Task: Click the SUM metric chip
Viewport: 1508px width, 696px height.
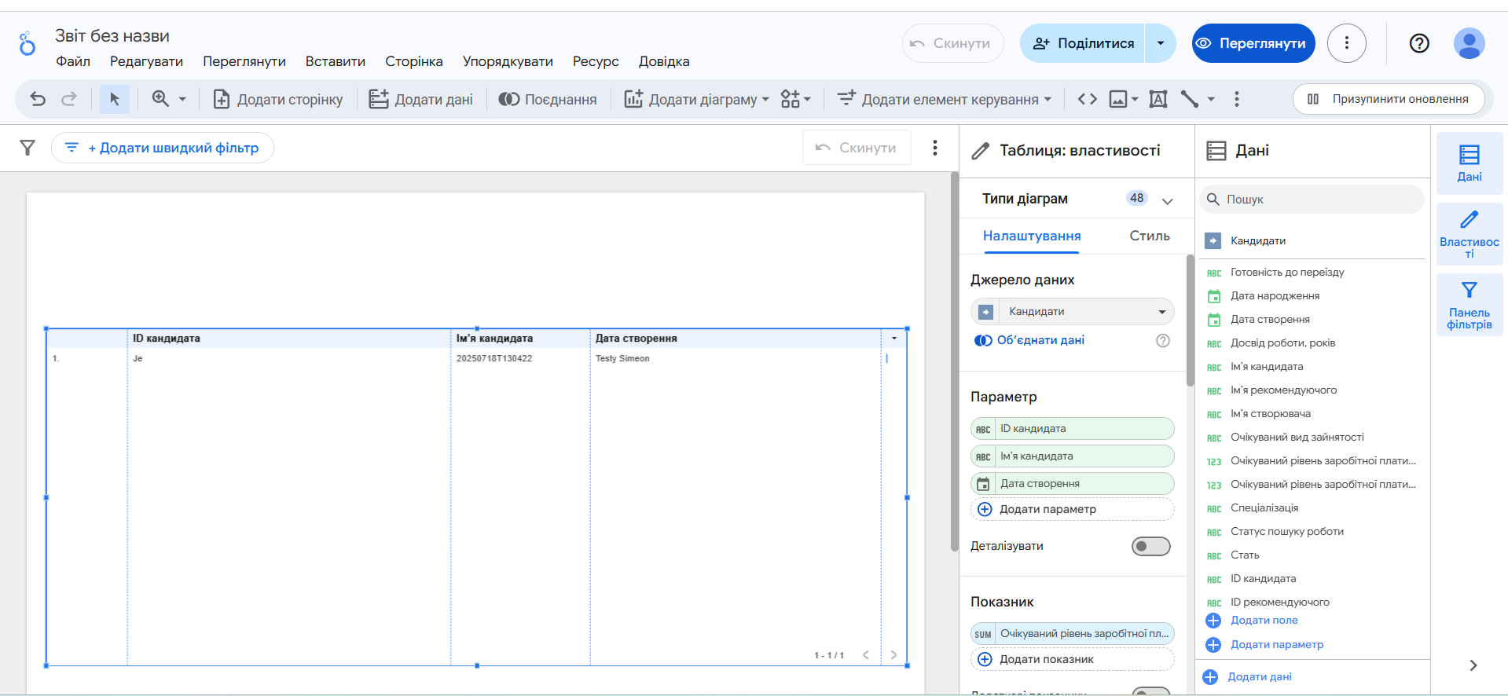Action: tap(1073, 634)
